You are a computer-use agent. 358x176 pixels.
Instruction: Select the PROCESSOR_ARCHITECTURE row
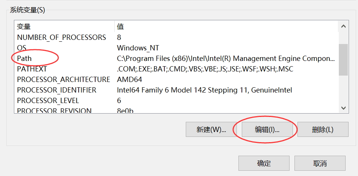coord(63,80)
